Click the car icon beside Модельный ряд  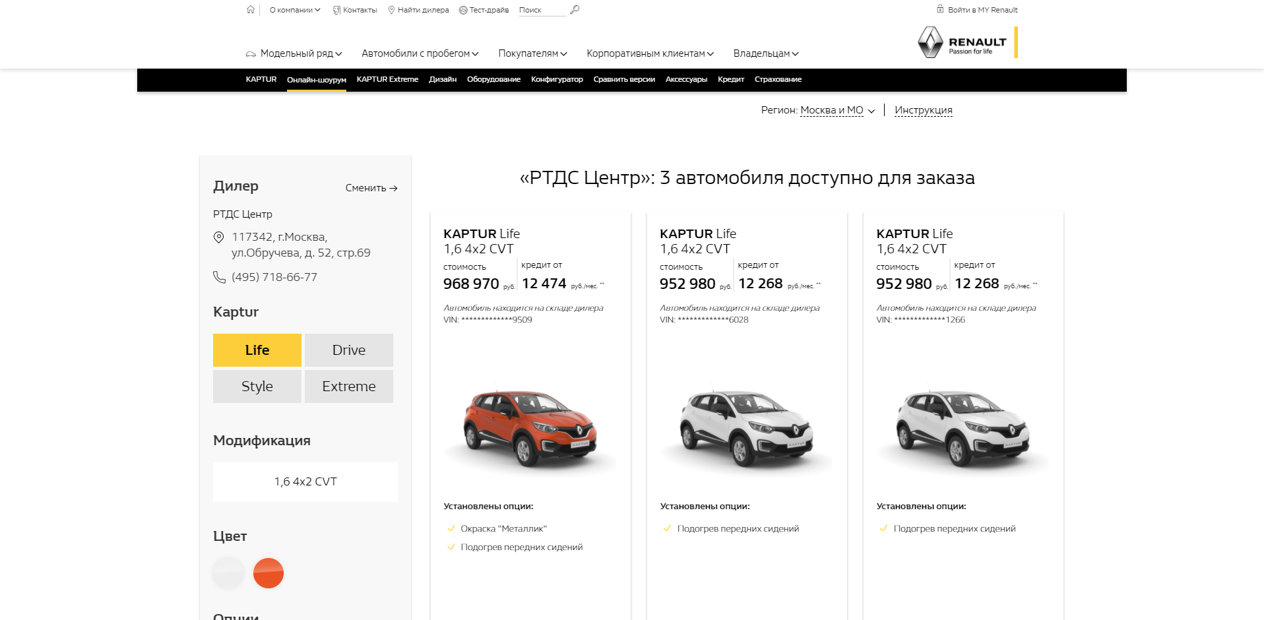251,54
